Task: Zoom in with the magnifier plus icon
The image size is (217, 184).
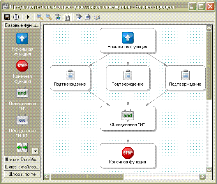Action: tap(40, 17)
